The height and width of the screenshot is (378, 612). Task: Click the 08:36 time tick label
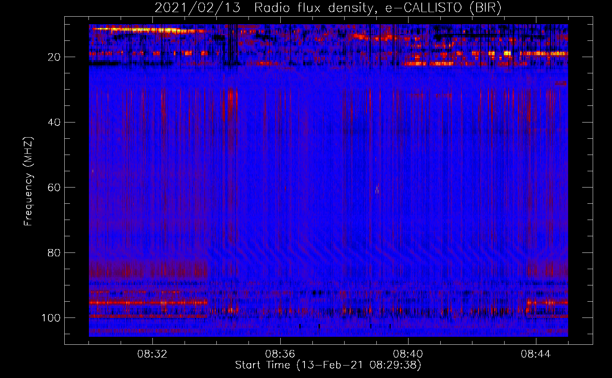280,354
